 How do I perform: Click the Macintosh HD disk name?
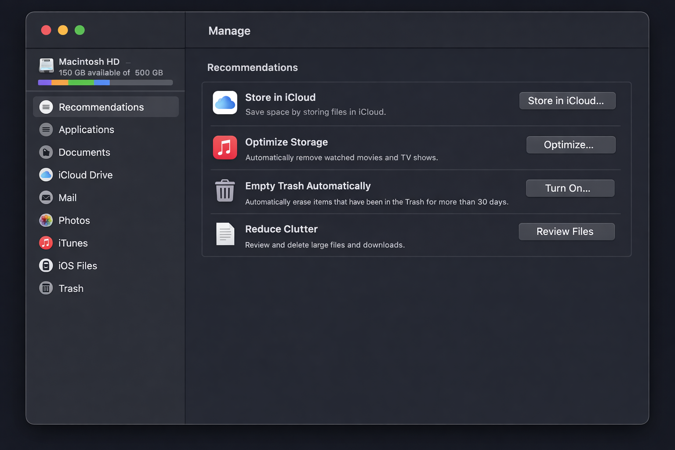pos(89,62)
